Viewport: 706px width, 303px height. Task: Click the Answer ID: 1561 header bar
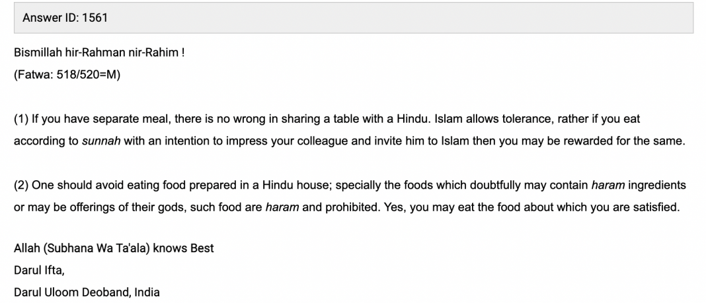click(x=353, y=18)
